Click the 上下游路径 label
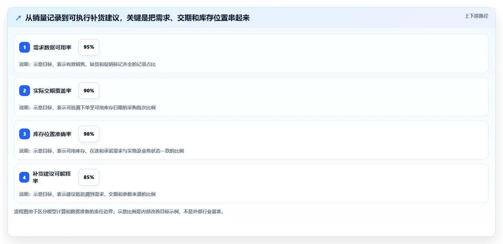The image size is (503, 244). click(476, 16)
